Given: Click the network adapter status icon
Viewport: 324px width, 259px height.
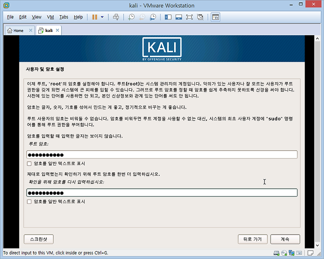Looking at the screenshot, I should (292, 253).
